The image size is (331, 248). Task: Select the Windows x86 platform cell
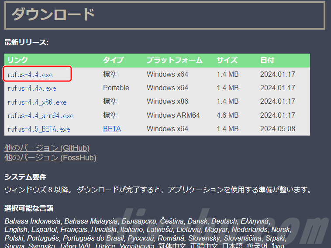(x=167, y=102)
